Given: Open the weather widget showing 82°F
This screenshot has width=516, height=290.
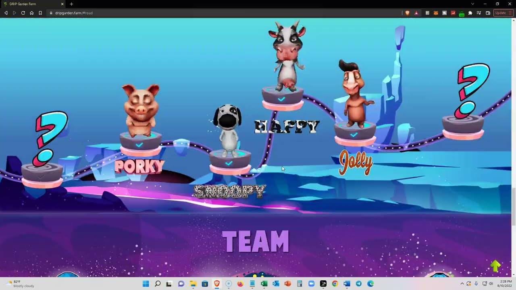Looking at the screenshot, I should (20, 284).
